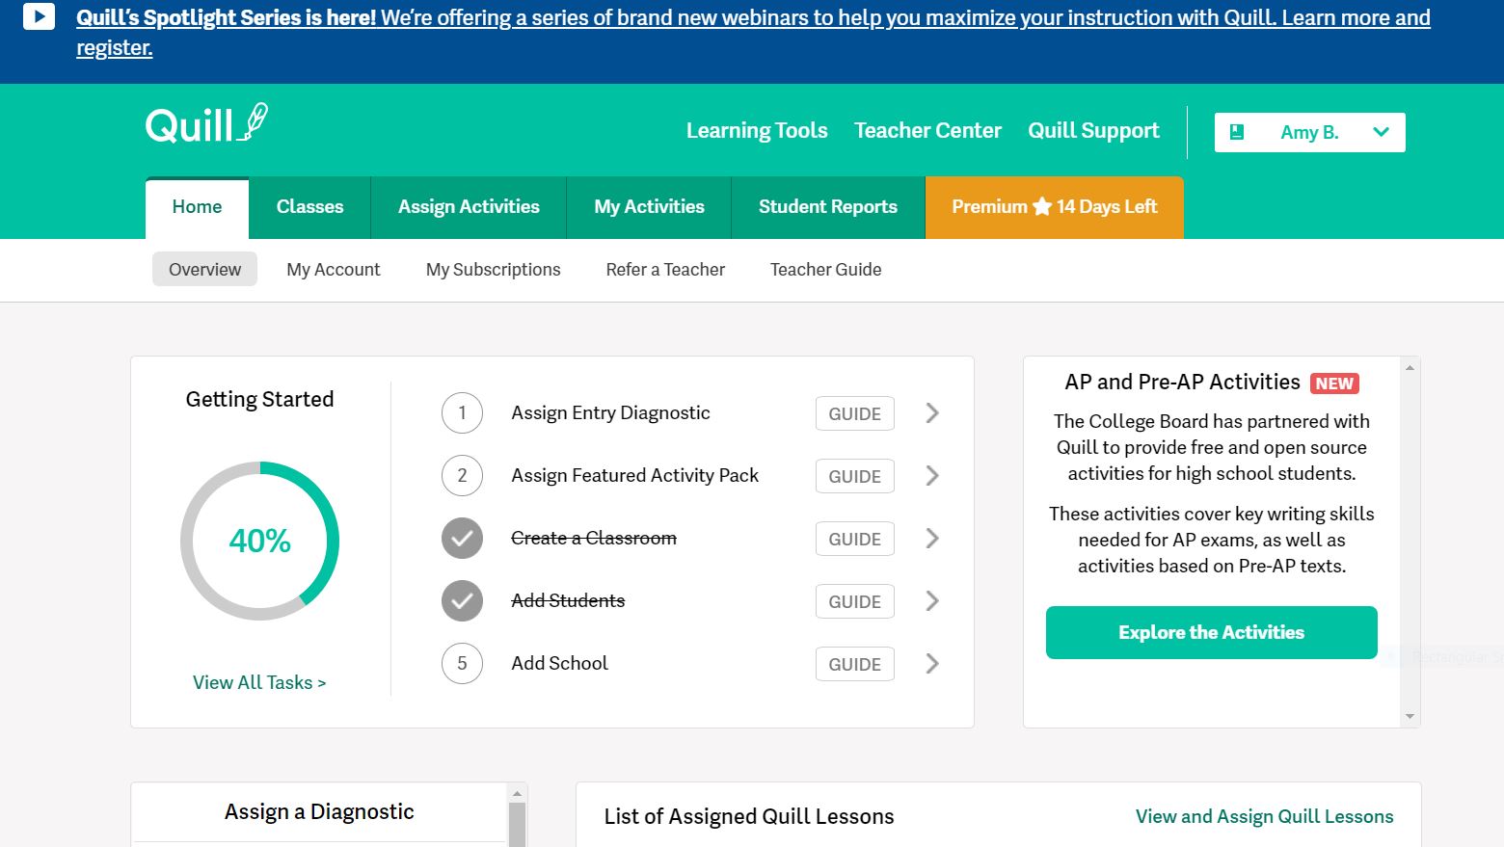Click View and Assign Quill Lessons link
This screenshot has width=1504, height=847.
coord(1264,816)
